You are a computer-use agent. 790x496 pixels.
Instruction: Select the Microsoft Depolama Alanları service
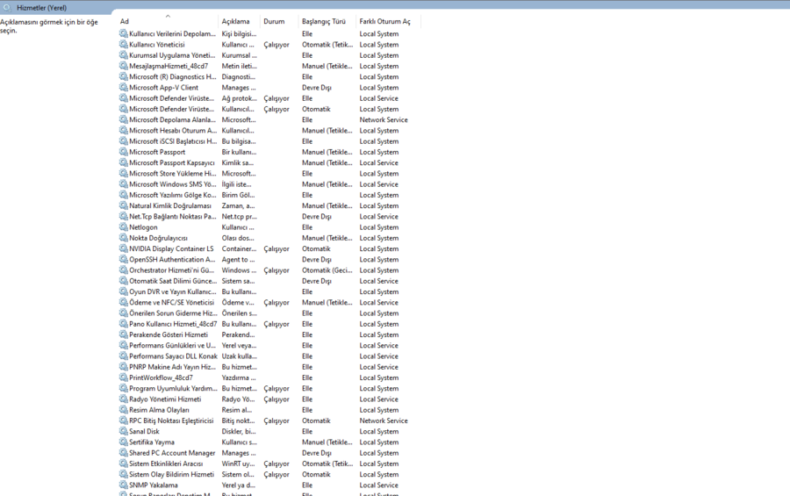pos(269,119)
